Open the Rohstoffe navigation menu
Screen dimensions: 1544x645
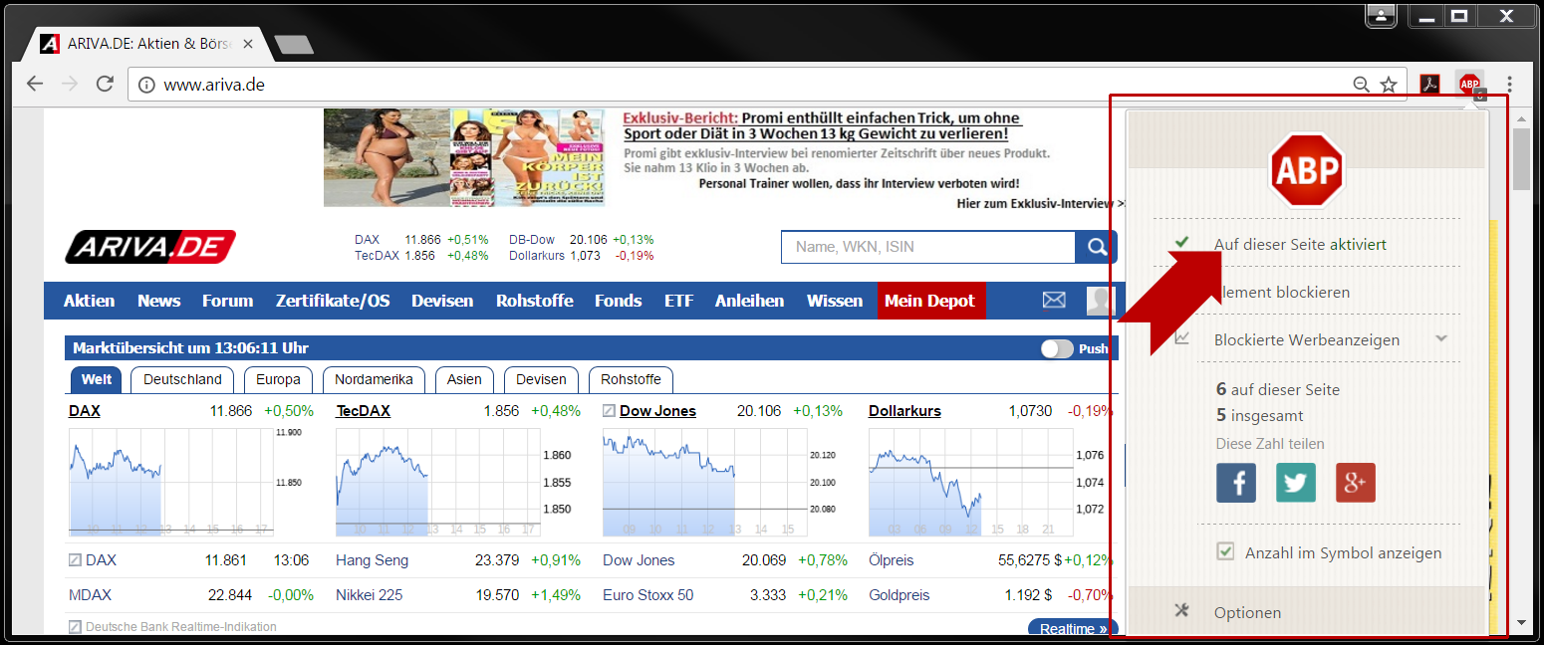(535, 301)
